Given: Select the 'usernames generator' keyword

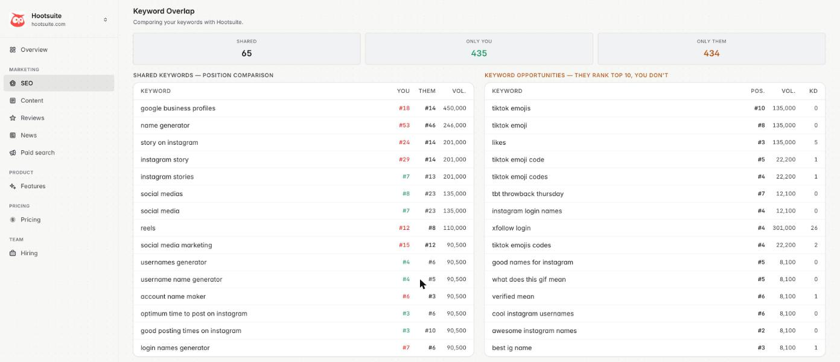Looking at the screenshot, I should coord(174,262).
